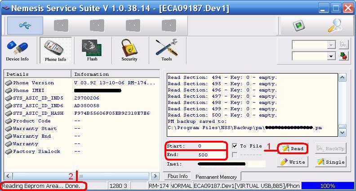The width and height of the screenshot is (356, 191).
Task: Click the application icon in title bar
Action: pyautogui.click(x=5, y=9)
